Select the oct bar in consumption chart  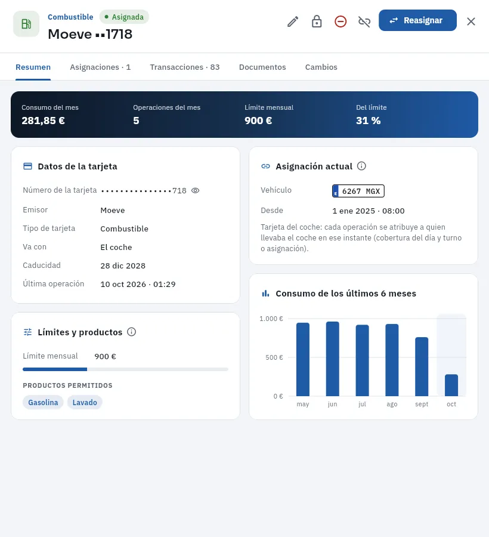[451, 385]
